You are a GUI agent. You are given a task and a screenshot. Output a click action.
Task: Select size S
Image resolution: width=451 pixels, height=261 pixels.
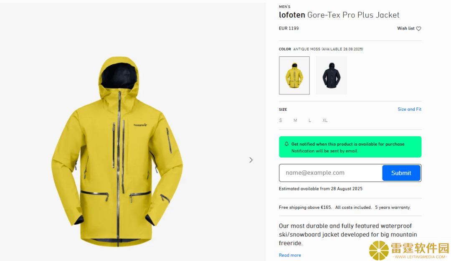[281, 120]
